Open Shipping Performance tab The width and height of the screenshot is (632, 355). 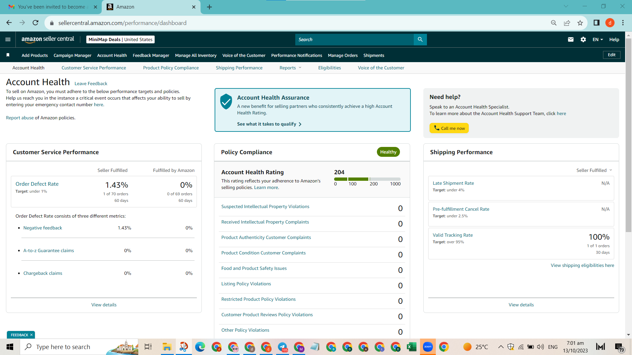(x=239, y=68)
